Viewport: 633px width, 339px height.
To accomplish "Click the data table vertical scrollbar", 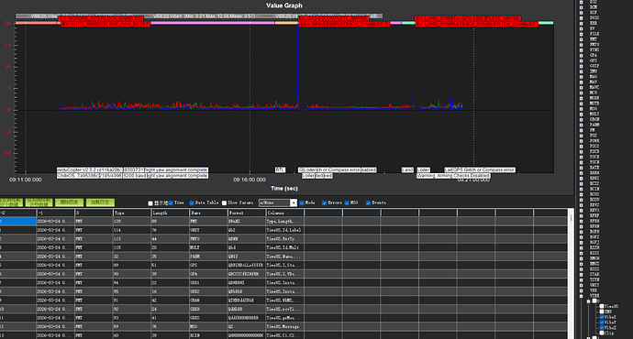I will pos(571,274).
